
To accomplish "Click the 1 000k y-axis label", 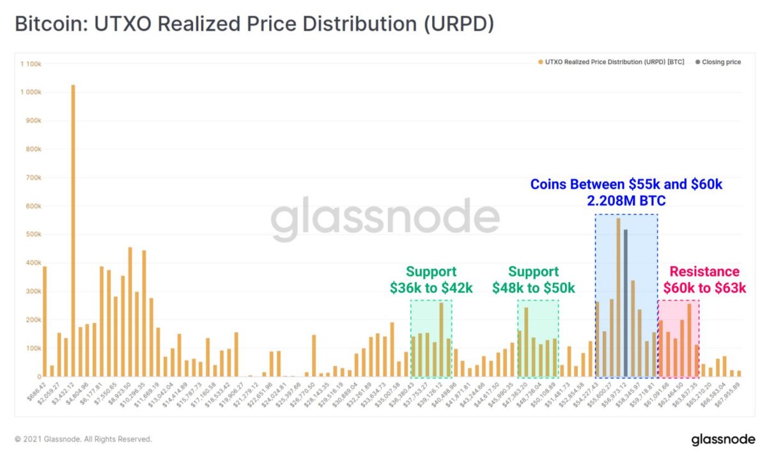I will (31, 92).
